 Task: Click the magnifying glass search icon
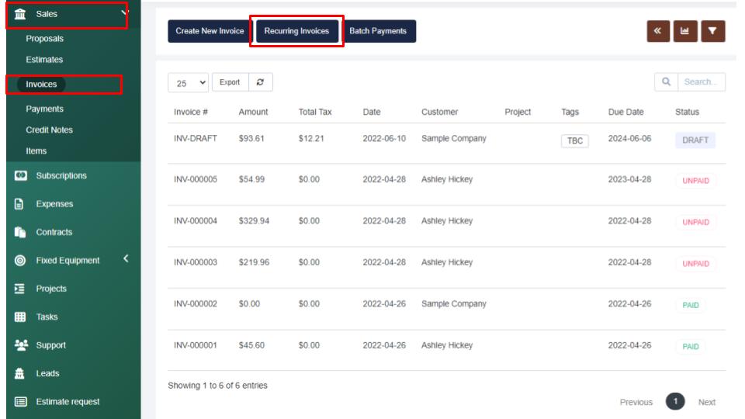coord(666,82)
